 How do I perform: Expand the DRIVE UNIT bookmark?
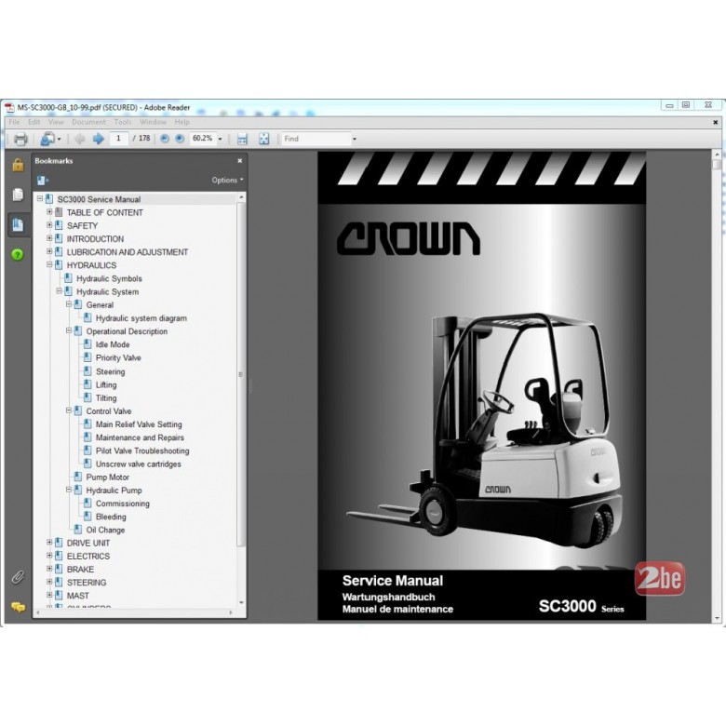[49, 543]
